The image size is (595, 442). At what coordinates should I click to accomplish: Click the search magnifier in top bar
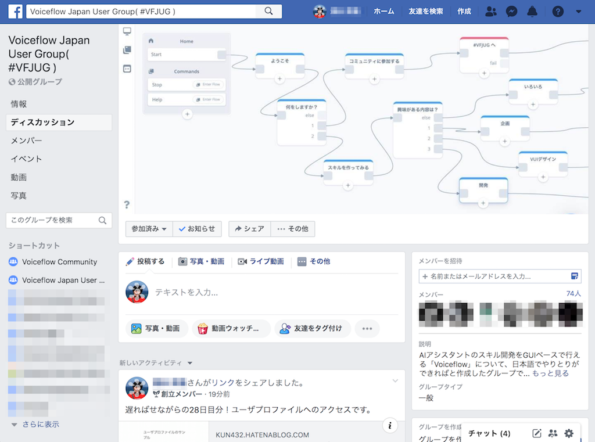pyautogui.click(x=268, y=12)
